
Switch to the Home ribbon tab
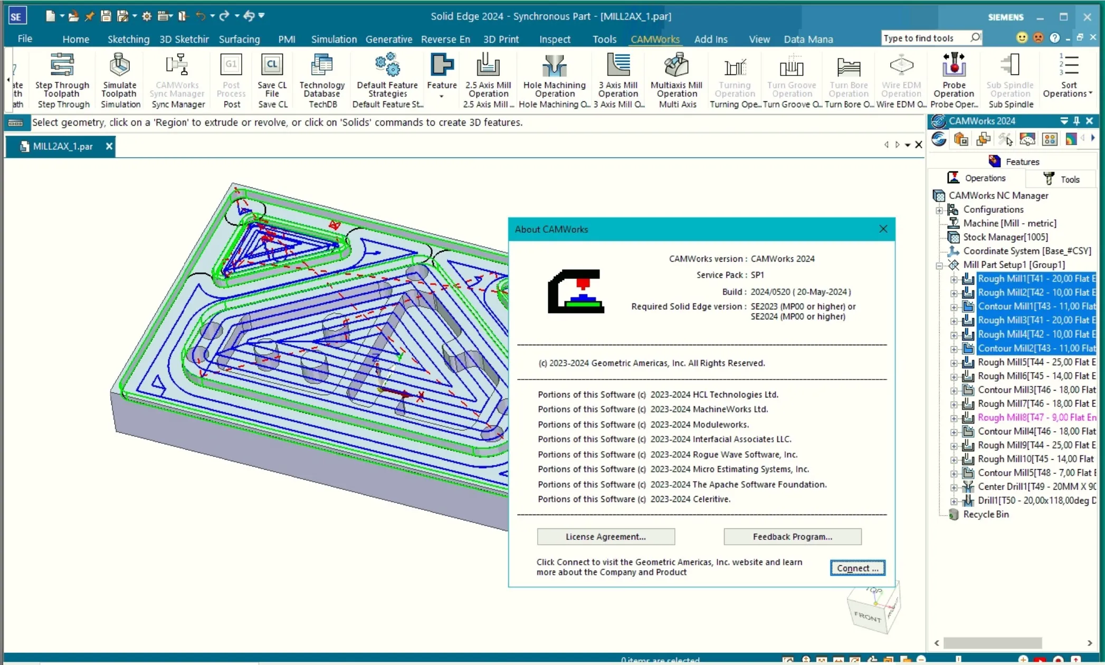pos(75,39)
